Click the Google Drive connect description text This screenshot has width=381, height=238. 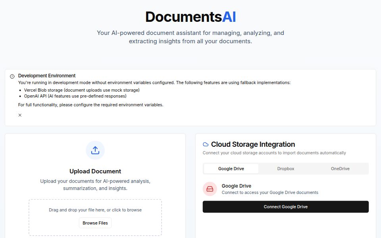tap(270, 192)
